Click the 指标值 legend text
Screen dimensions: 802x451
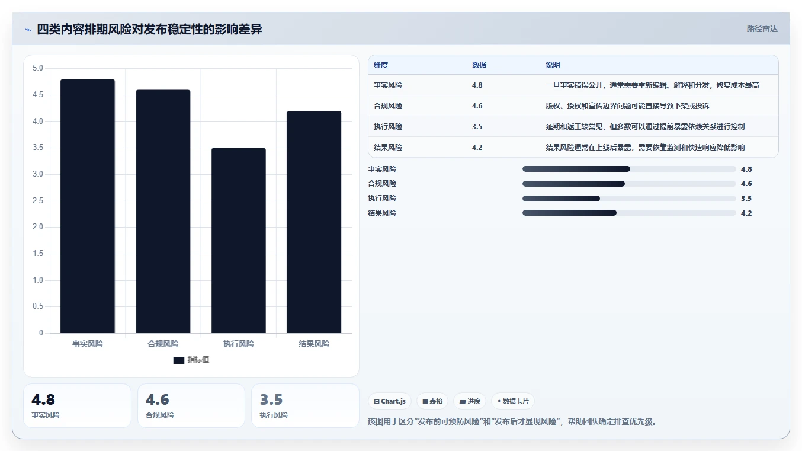click(x=198, y=360)
